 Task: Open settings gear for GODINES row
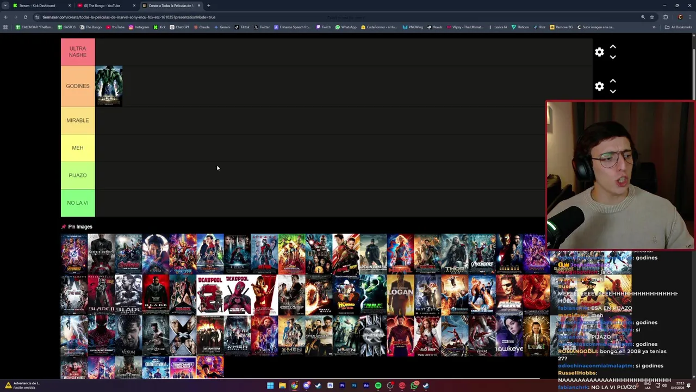tap(599, 87)
